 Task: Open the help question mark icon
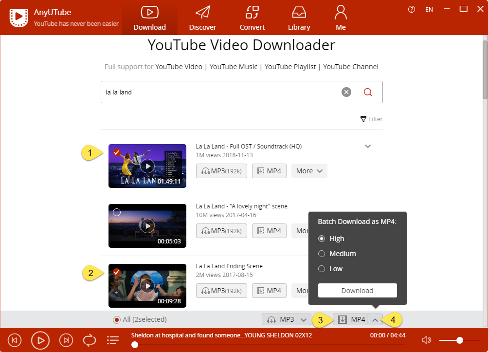(x=412, y=9)
